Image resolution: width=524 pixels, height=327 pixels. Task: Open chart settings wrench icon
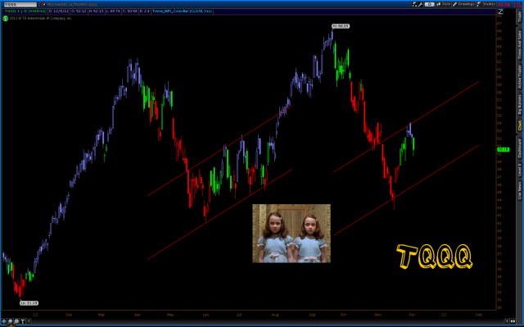[421, 4]
